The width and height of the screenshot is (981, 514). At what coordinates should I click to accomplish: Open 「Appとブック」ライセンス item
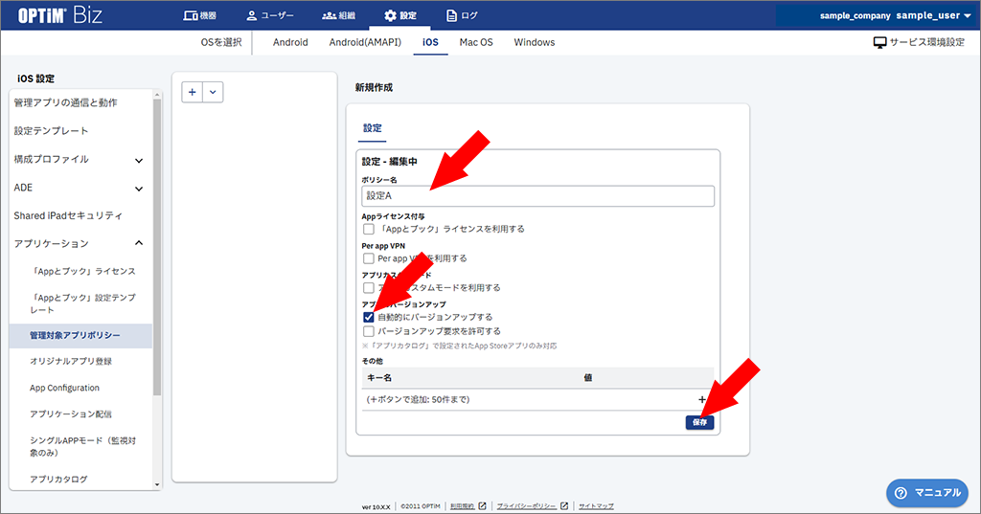pyautogui.click(x=82, y=272)
